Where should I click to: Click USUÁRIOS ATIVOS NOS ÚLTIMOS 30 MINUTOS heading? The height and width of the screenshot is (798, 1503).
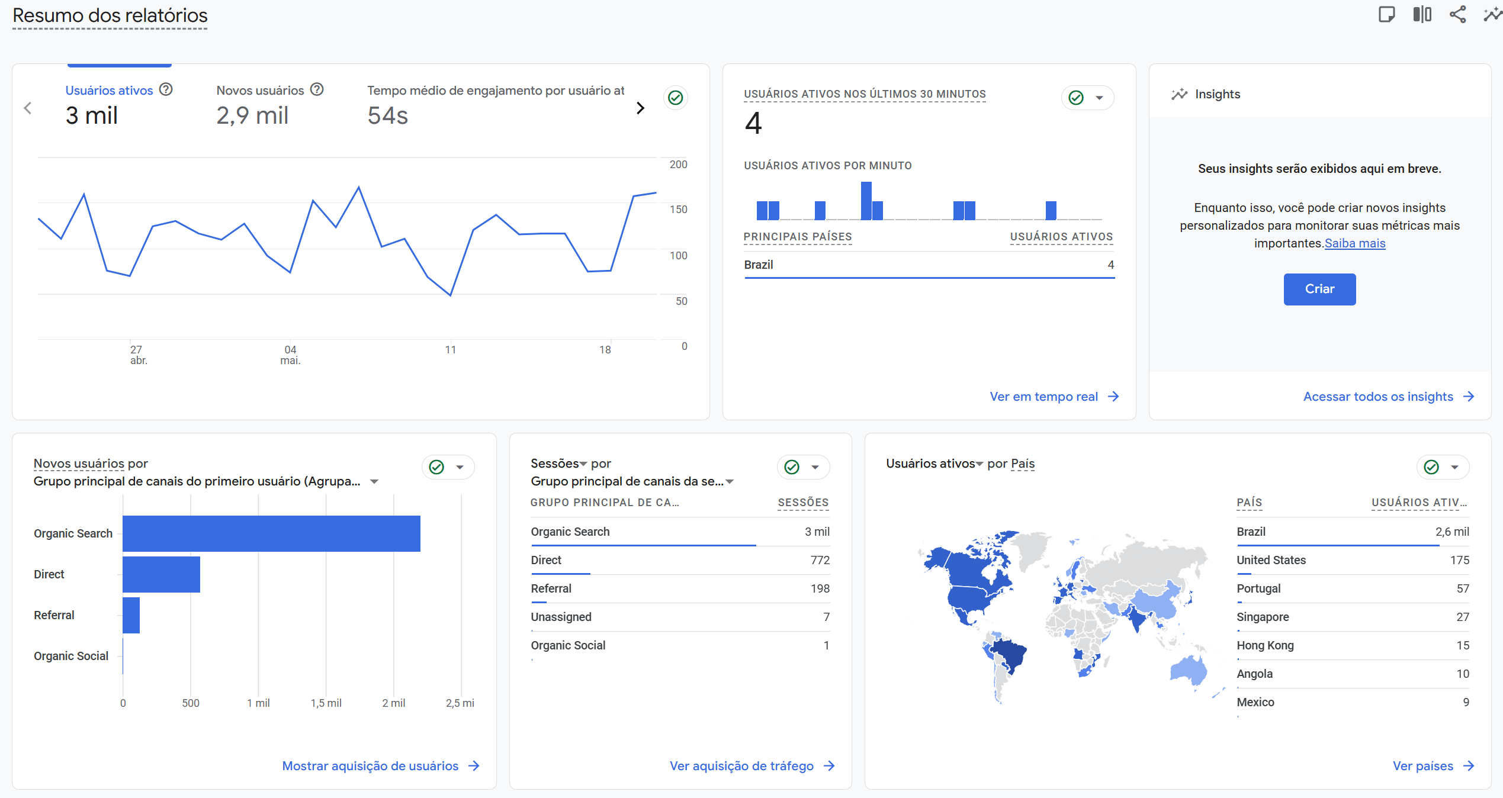865,94
